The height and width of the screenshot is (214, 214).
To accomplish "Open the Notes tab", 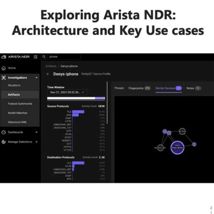I will tap(193, 88).
